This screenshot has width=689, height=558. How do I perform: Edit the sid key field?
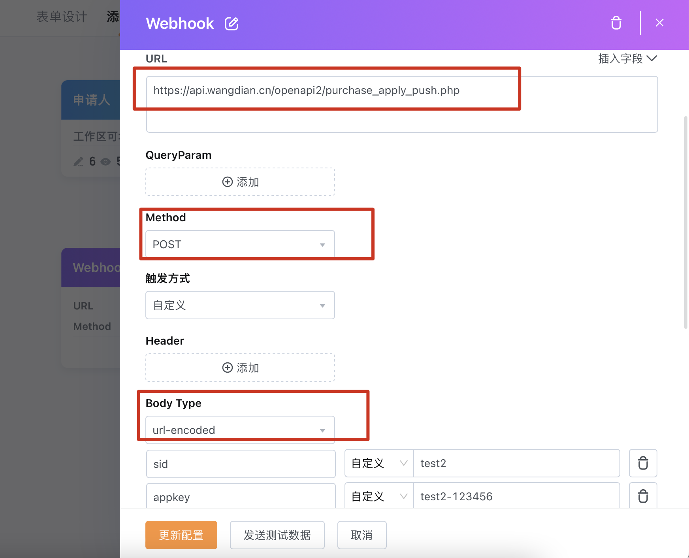[x=241, y=464]
